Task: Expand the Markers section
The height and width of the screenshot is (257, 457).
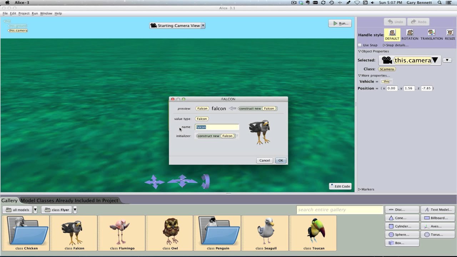Action: pyautogui.click(x=366, y=189)
